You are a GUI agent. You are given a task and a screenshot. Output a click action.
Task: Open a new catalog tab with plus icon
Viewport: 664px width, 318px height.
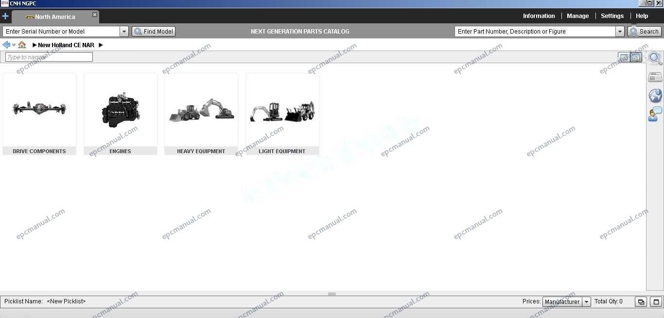click(5, 16)
